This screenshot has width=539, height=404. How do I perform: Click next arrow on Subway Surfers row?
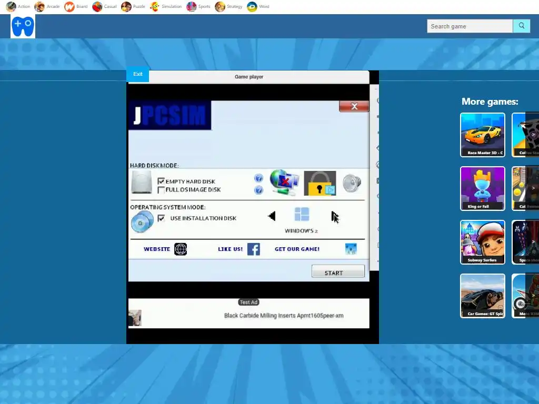(x=533, y=242)
